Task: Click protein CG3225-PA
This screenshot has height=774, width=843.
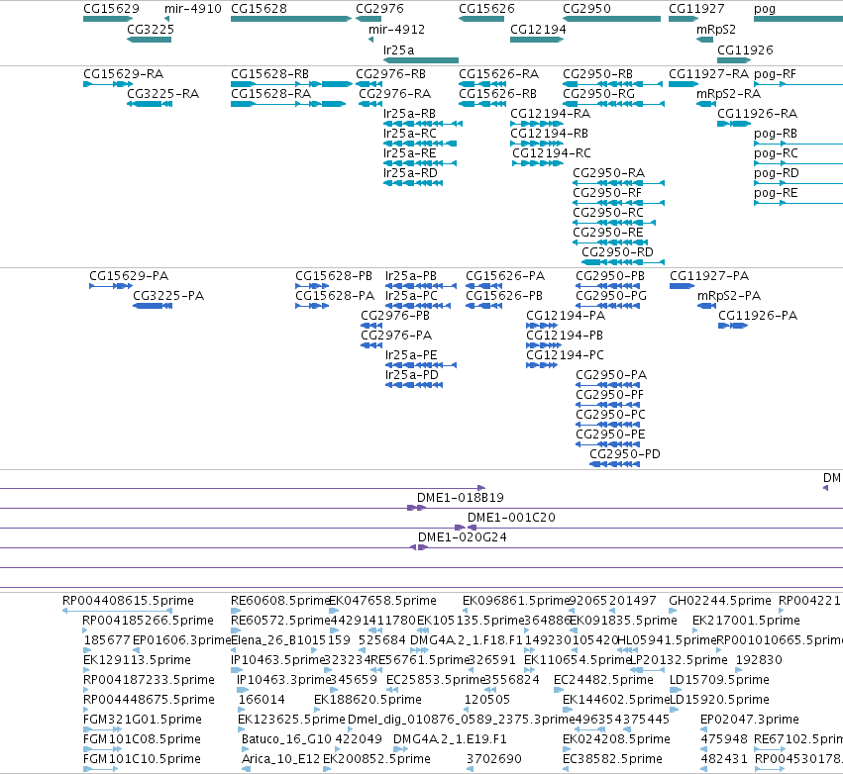Action: click(168, 295)
